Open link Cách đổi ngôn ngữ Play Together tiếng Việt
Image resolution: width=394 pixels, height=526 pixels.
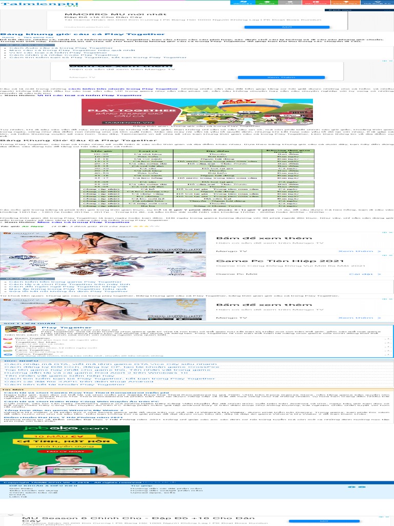(x=69, y=287)
